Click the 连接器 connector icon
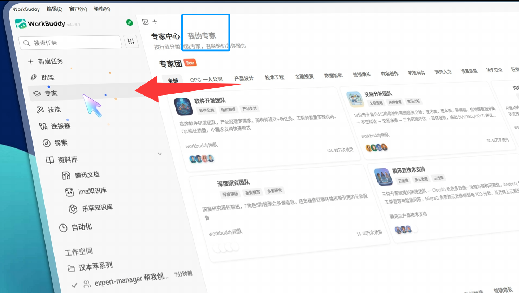 point(43,126)
